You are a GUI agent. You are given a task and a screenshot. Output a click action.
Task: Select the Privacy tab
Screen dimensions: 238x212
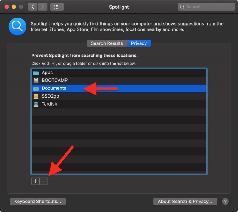(x=139, y=43)
